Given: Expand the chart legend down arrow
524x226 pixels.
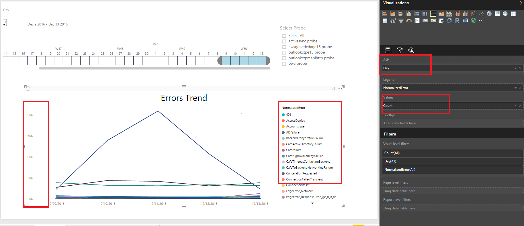Looking at the screenshot, I should [312, 203].
